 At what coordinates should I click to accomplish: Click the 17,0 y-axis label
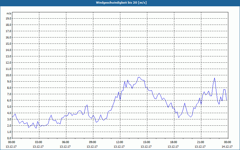(8, 31)
